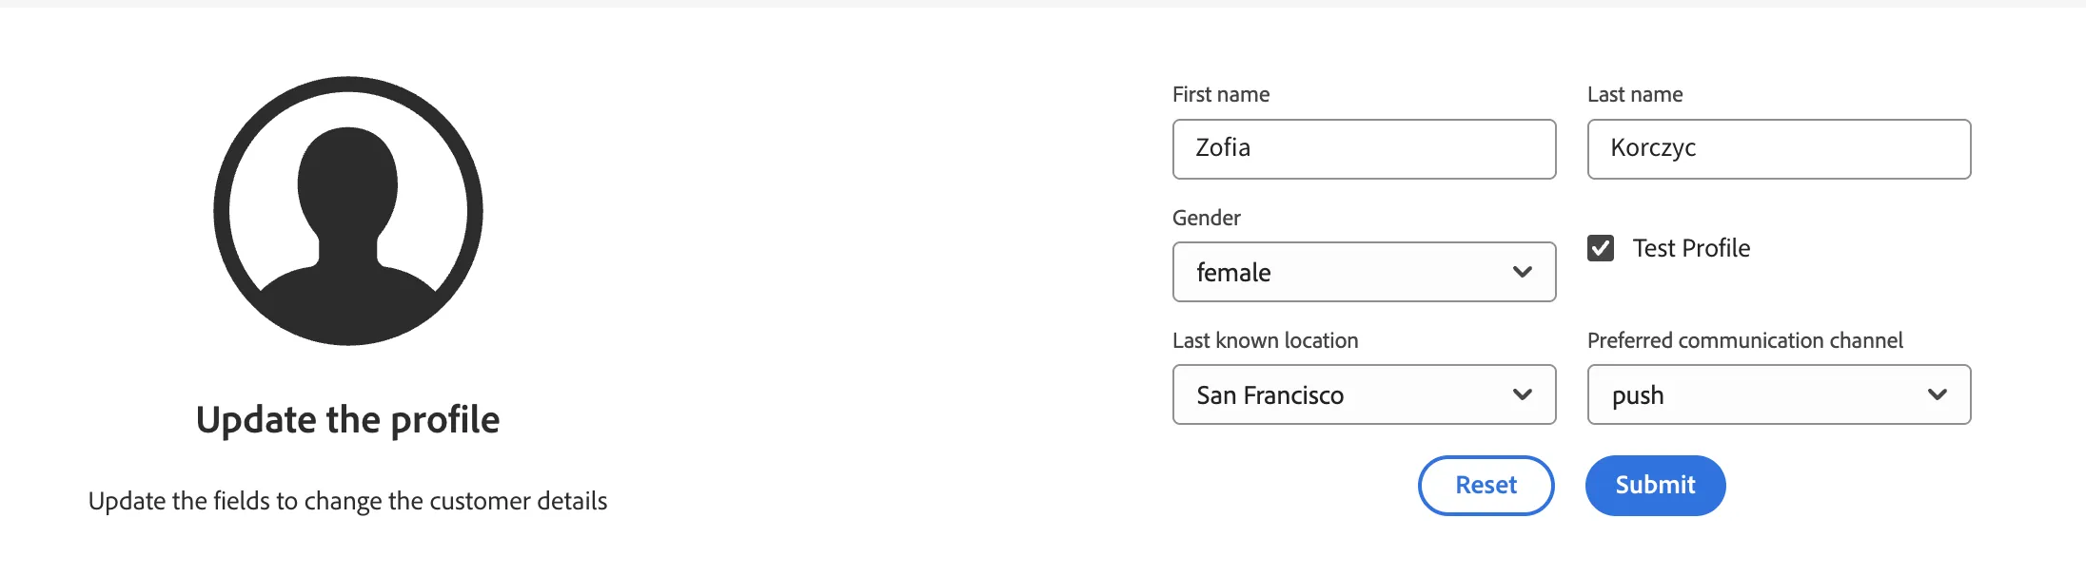Click the 'Gender' field label
Image resolution: width=2086 pixels, height=576 pixels.
(x=1207, y=218)
